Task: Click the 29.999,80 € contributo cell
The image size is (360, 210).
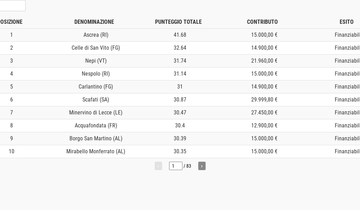Action: [x=264, y=100]
